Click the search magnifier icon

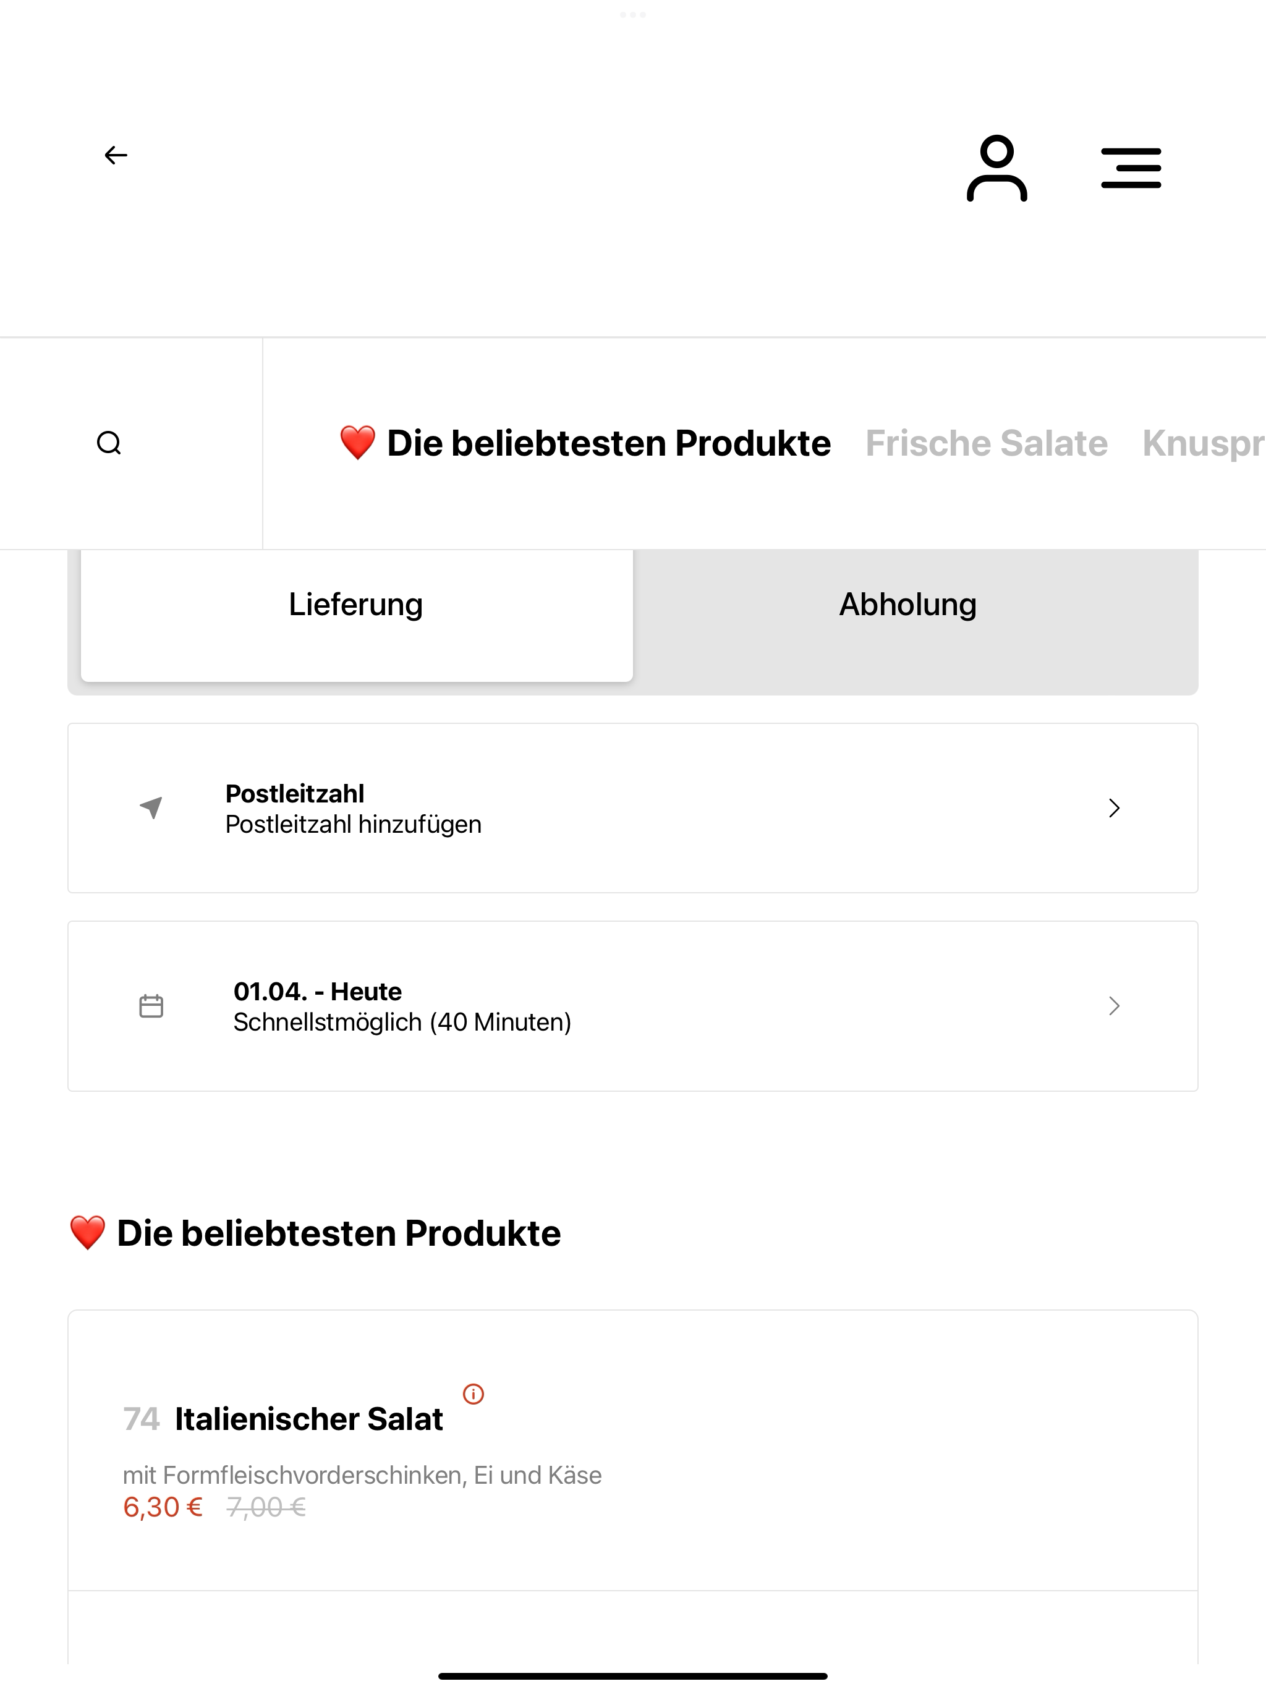click(109, 443)
